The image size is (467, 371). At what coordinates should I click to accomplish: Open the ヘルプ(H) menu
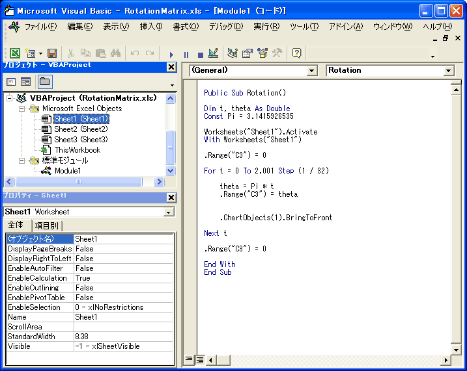tap(438, 27)
